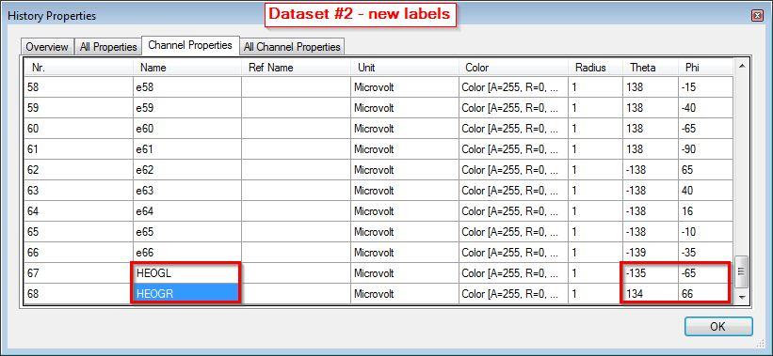Click the Theta value 134 cell
The height and width of the screenshot is (356, 773).
coord(651,294)
